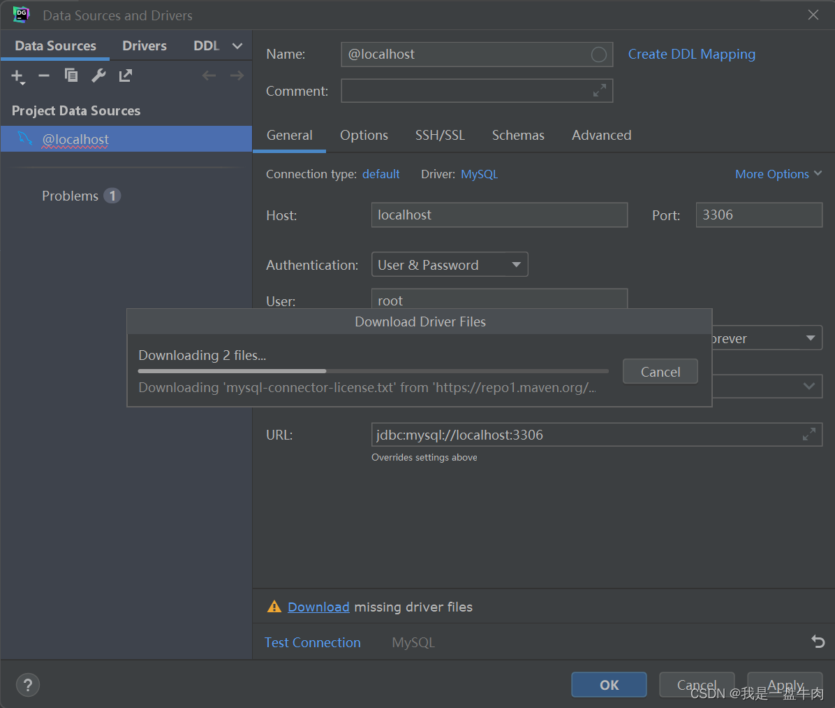Click the OK button
Screen dimensions: 835x708
pyautogui.click(x=609, y=684)
